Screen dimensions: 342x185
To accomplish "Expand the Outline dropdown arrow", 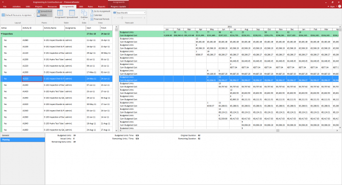I will [84, 20].
